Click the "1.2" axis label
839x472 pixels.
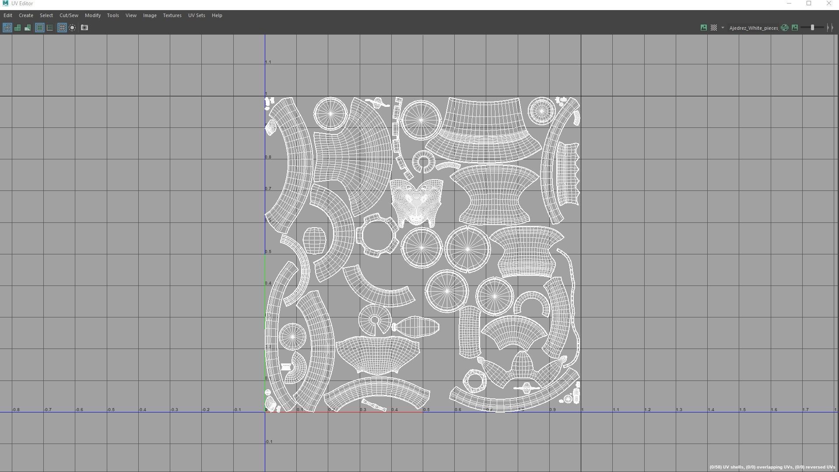(647, 410)
